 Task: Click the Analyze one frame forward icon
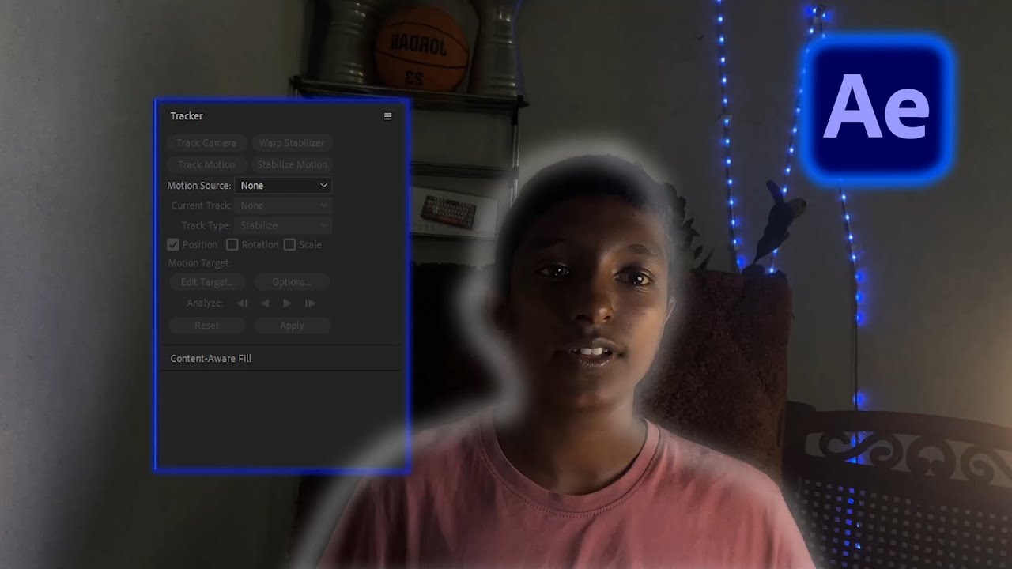coord(310,303)
